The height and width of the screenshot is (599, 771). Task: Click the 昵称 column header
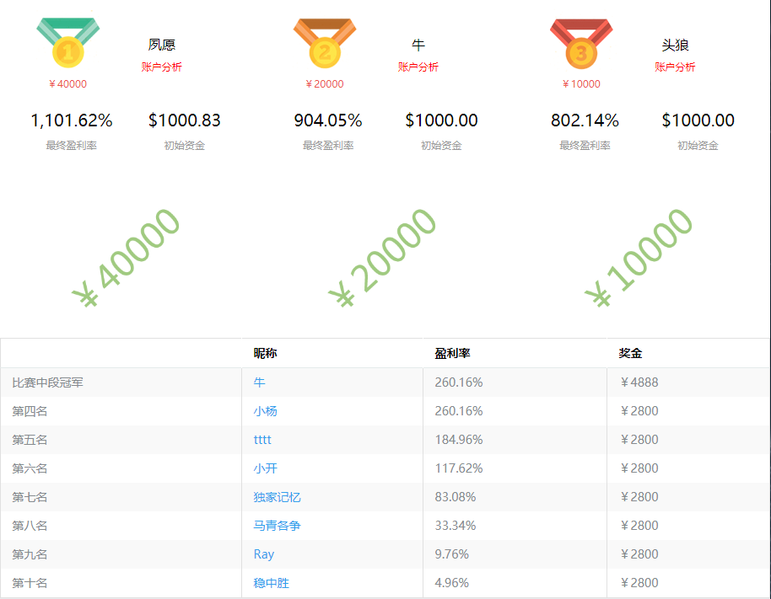click(x=265, y=353)
